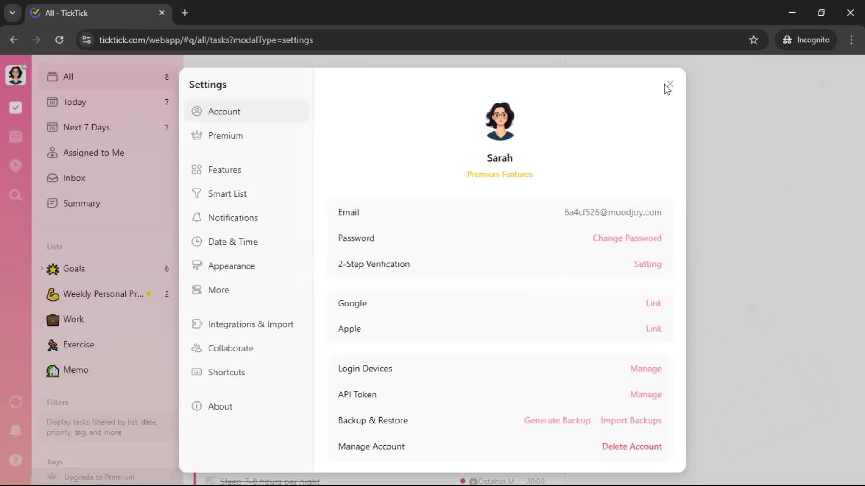This screenshot has height=486, width=865.
Task: Click the search magnifier icon in sidebar
Action: pos(15,195)
